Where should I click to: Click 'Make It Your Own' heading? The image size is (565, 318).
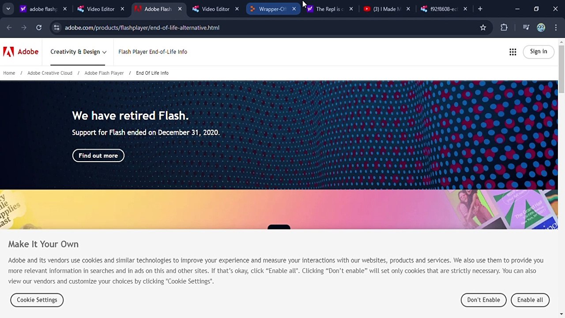point(43,244)
